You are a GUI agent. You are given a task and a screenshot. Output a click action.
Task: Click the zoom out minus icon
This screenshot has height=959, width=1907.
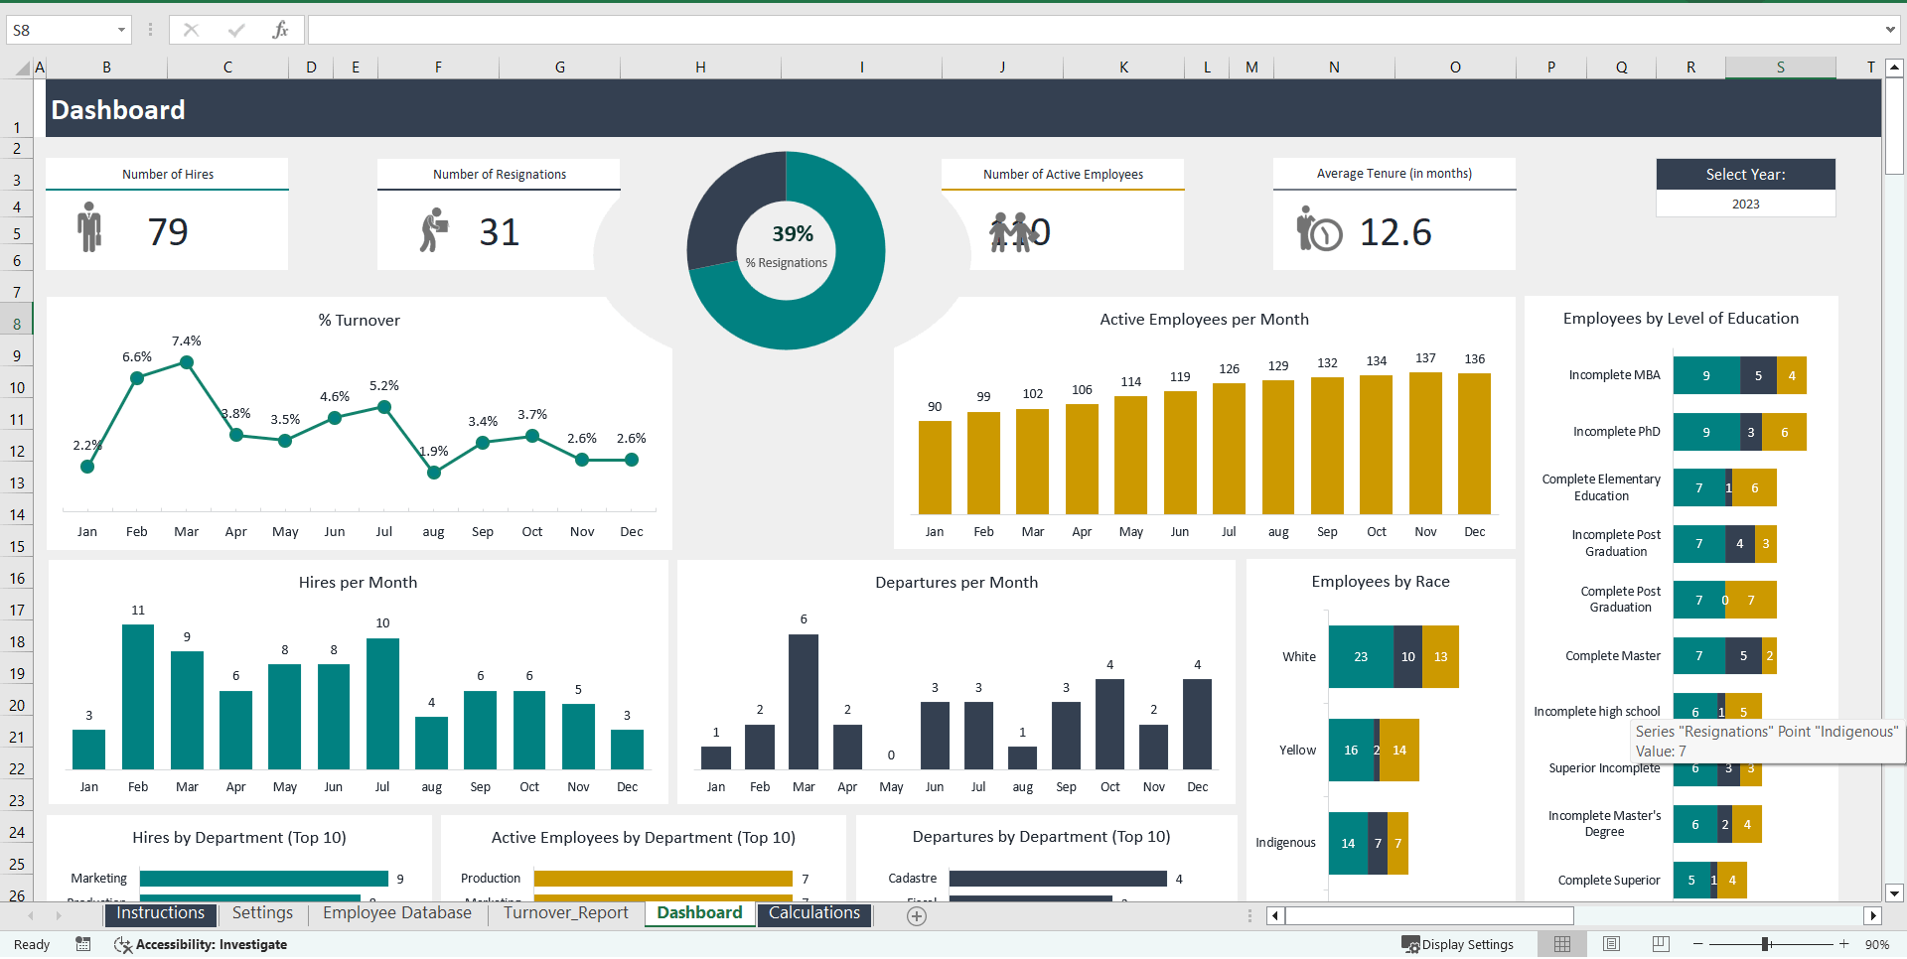[1698, 944]
